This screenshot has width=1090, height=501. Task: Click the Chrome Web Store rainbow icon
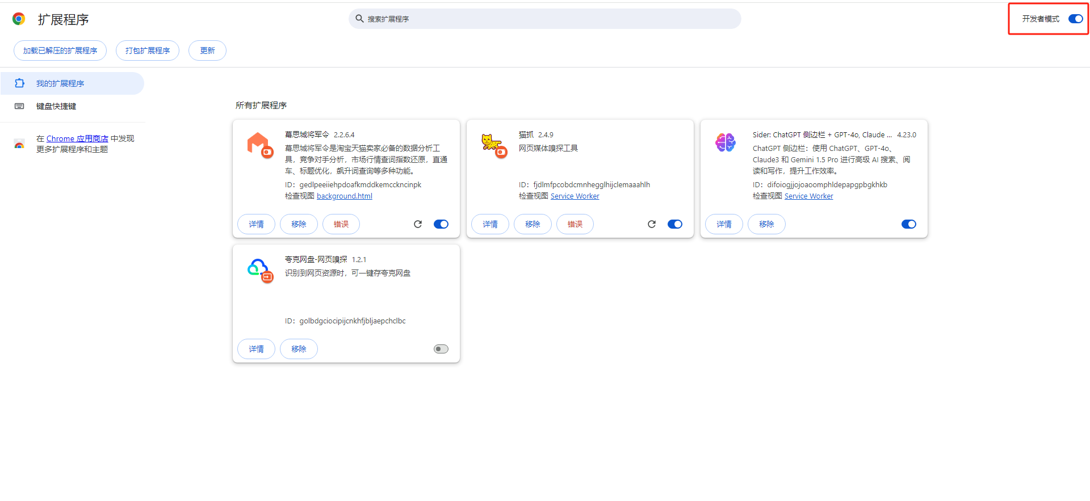[x=19, y=144]
